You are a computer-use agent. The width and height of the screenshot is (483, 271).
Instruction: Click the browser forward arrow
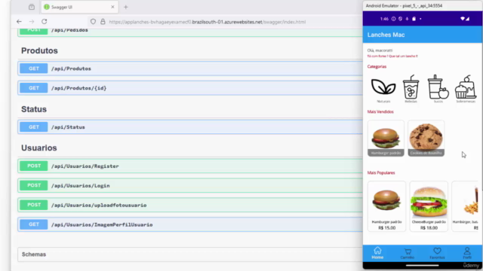32,22
